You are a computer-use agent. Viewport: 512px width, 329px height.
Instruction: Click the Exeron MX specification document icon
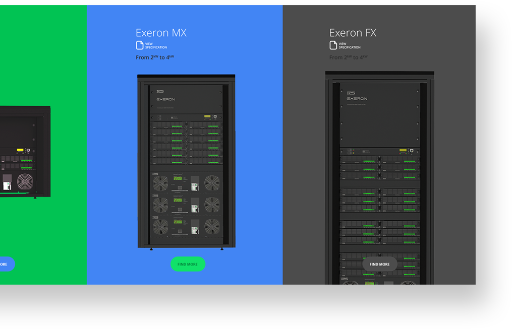[139, 45]
